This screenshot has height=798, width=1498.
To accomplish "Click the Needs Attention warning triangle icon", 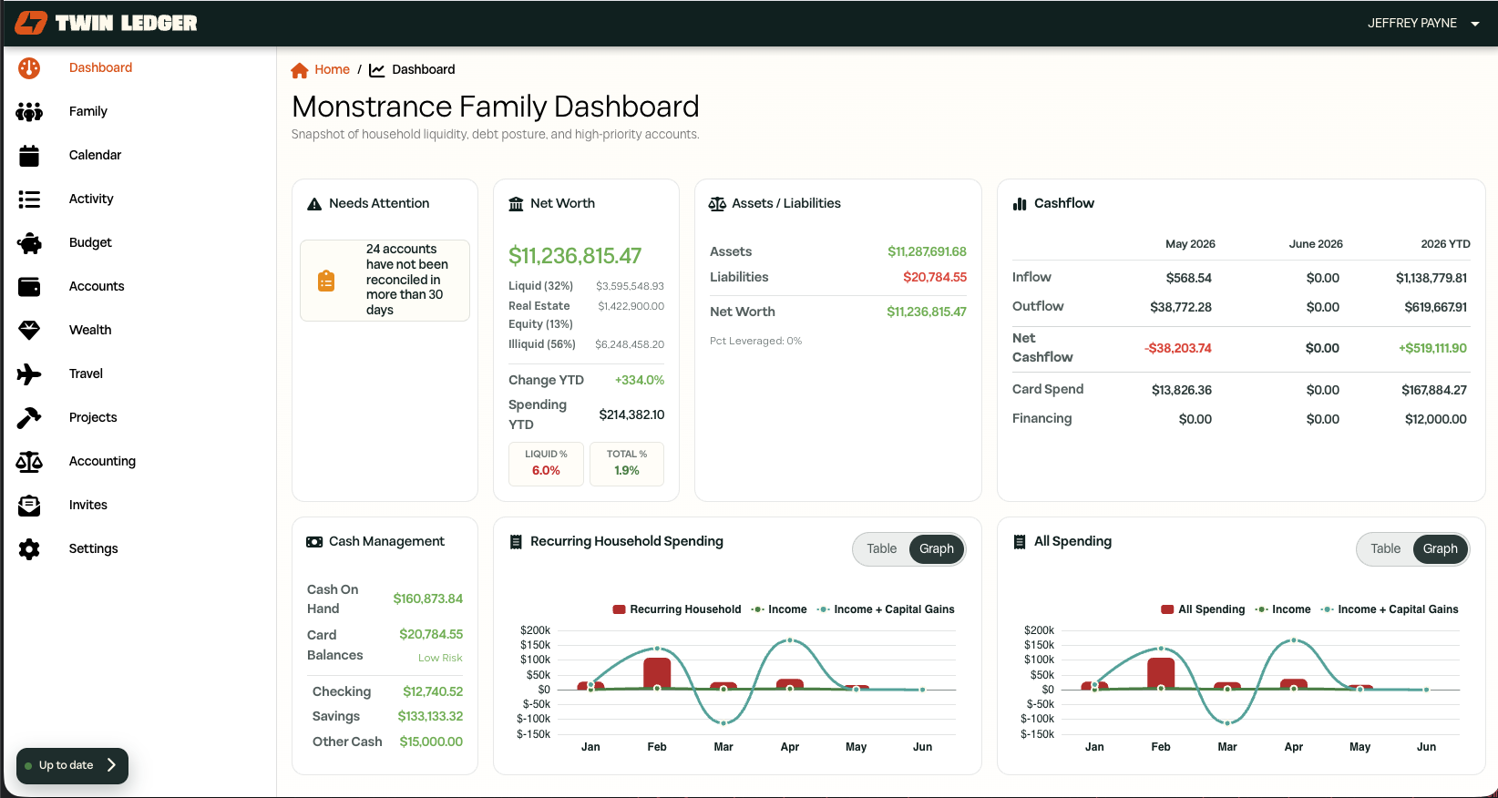I will pos(314,204).
